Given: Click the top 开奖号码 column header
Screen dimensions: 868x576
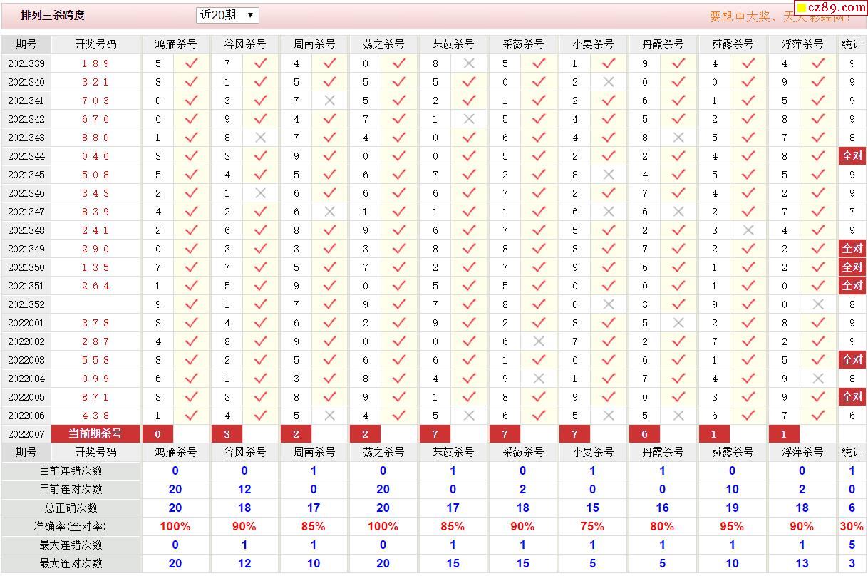Looking at the screenshot, I should click(95, 44).
